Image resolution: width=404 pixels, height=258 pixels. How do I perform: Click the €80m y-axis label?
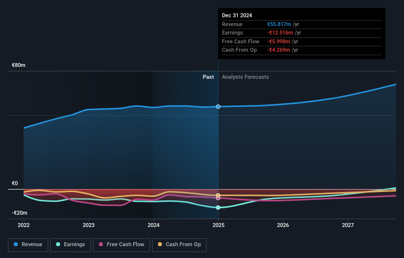tap(19, 65)
